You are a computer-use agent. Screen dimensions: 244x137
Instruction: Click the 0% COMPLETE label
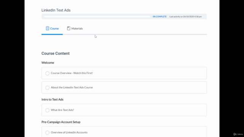click(159, 17)
